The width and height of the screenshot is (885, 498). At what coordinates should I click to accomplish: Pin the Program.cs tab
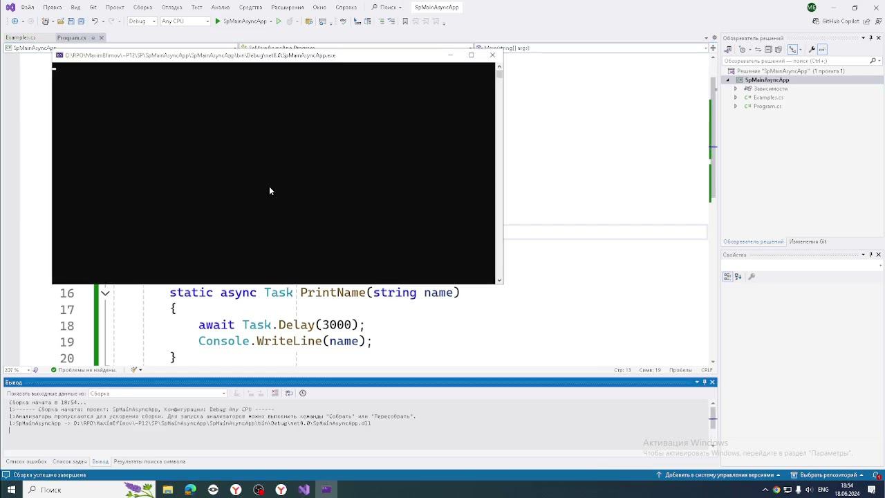[93, 38]
